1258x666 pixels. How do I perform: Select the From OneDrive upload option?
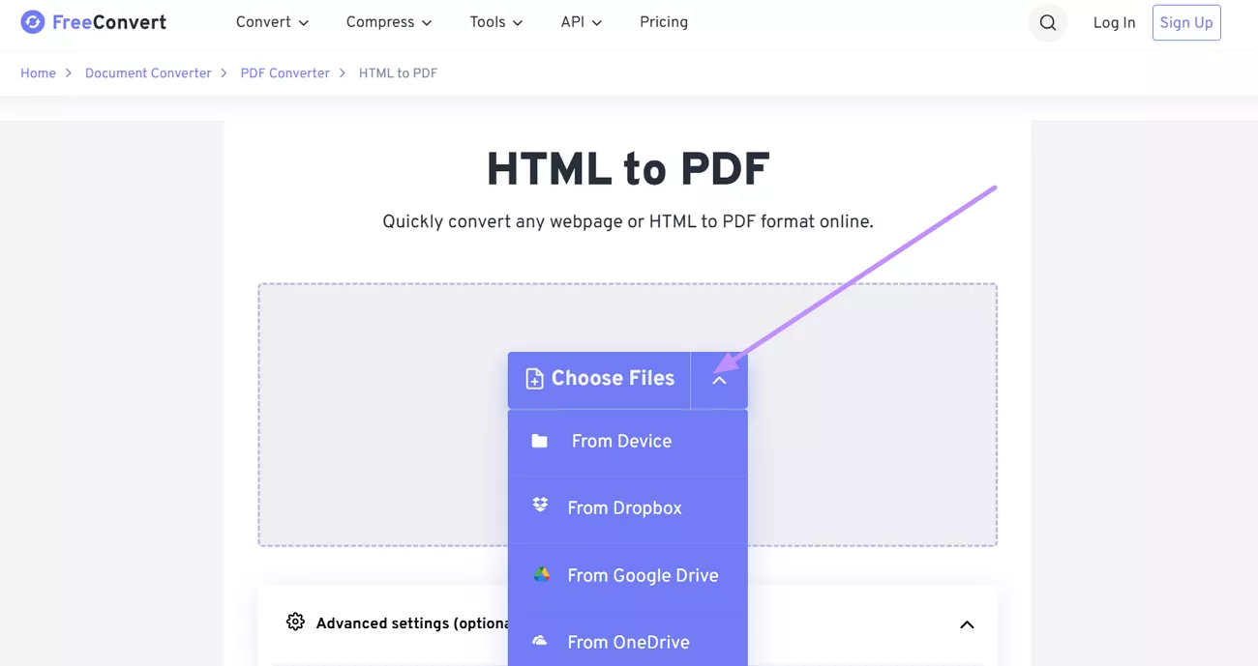point(628,641)
